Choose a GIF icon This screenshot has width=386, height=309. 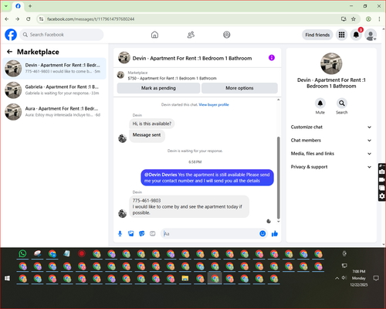pyautogui.click(x=153, y=233)
